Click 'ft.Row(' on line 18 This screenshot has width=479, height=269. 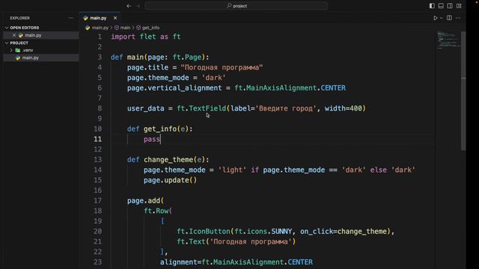pos(158,211)
